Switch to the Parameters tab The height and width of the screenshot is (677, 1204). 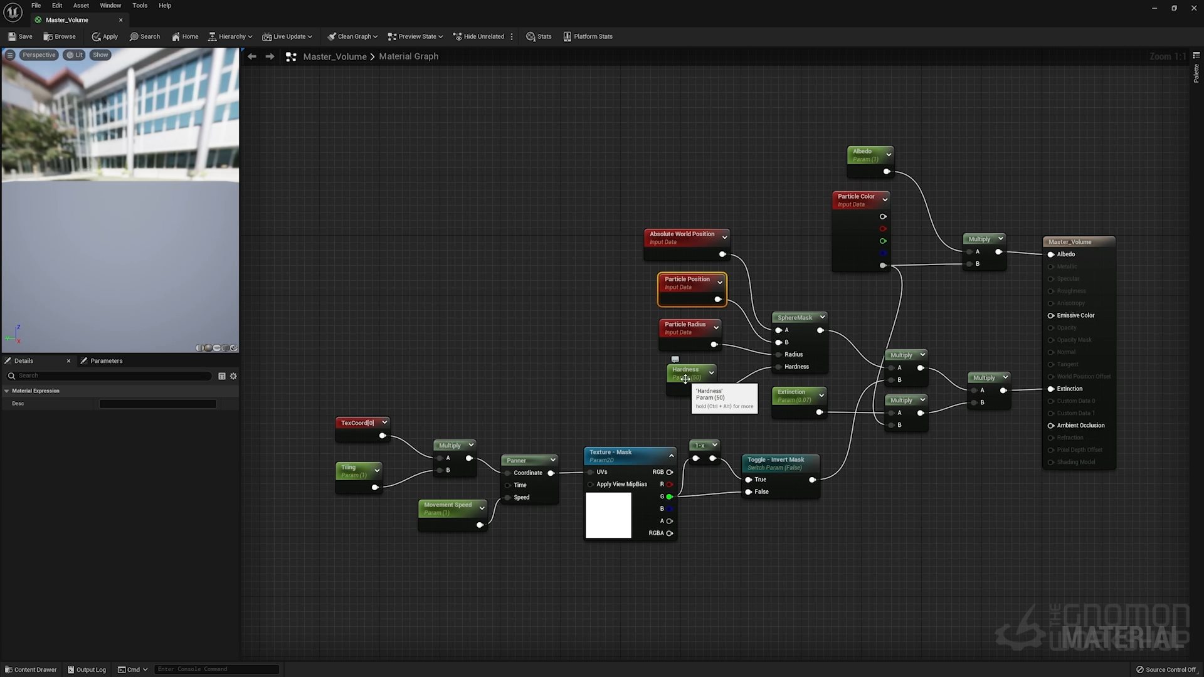pyautogui.click(x=106, y=361)
